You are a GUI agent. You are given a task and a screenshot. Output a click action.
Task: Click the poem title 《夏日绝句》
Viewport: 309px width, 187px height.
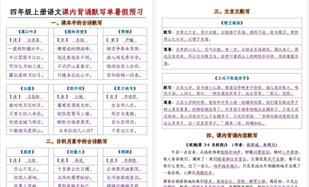click(125, 88)
